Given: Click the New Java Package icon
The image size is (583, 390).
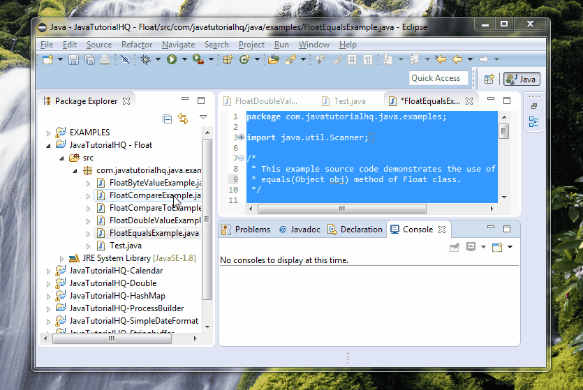Looking at the screenshot, I should pos(228,59).
